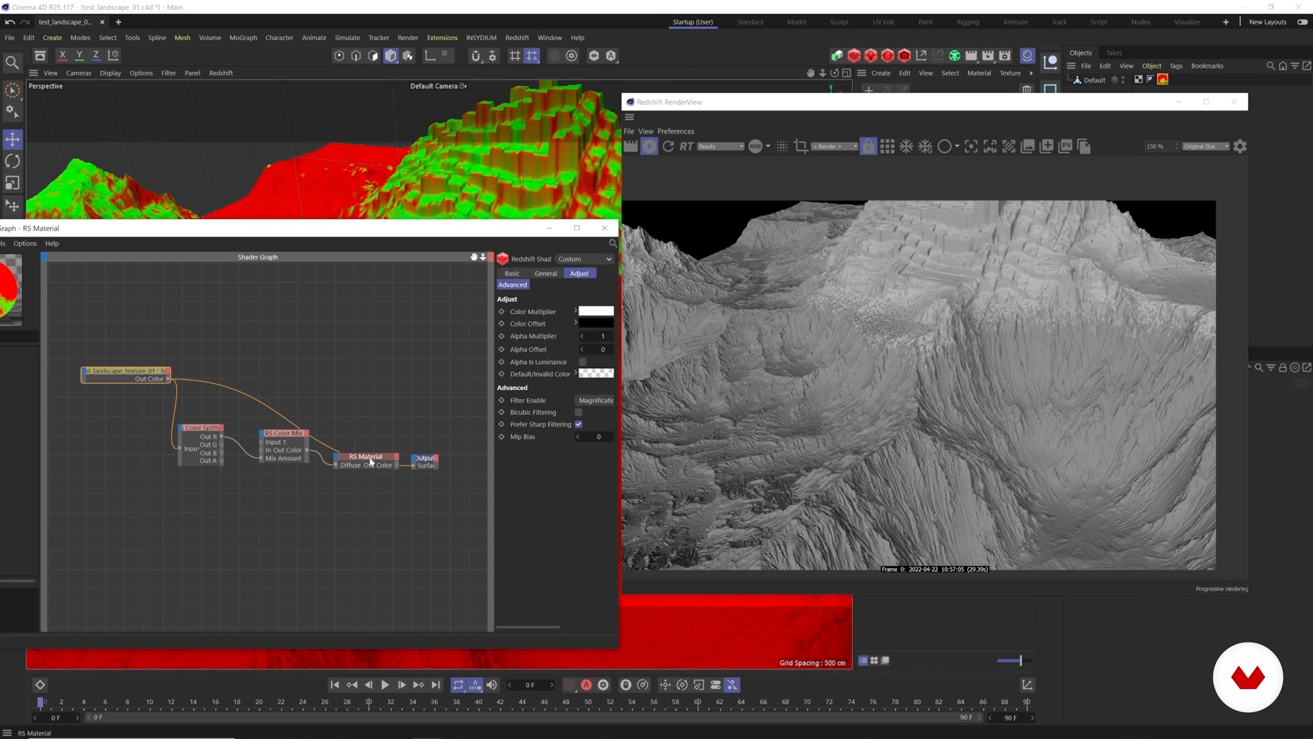The image size is (1313, 739).
Task: Open the Takes tab in object manager
Action: click(x=1114, y=53)
